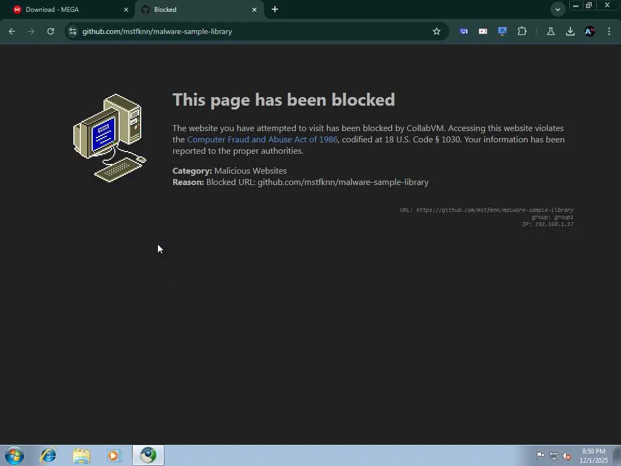Launch Internet Explorer from taskbar
Image resolution: width=621 pixels, height=466 pixels.
49,455
